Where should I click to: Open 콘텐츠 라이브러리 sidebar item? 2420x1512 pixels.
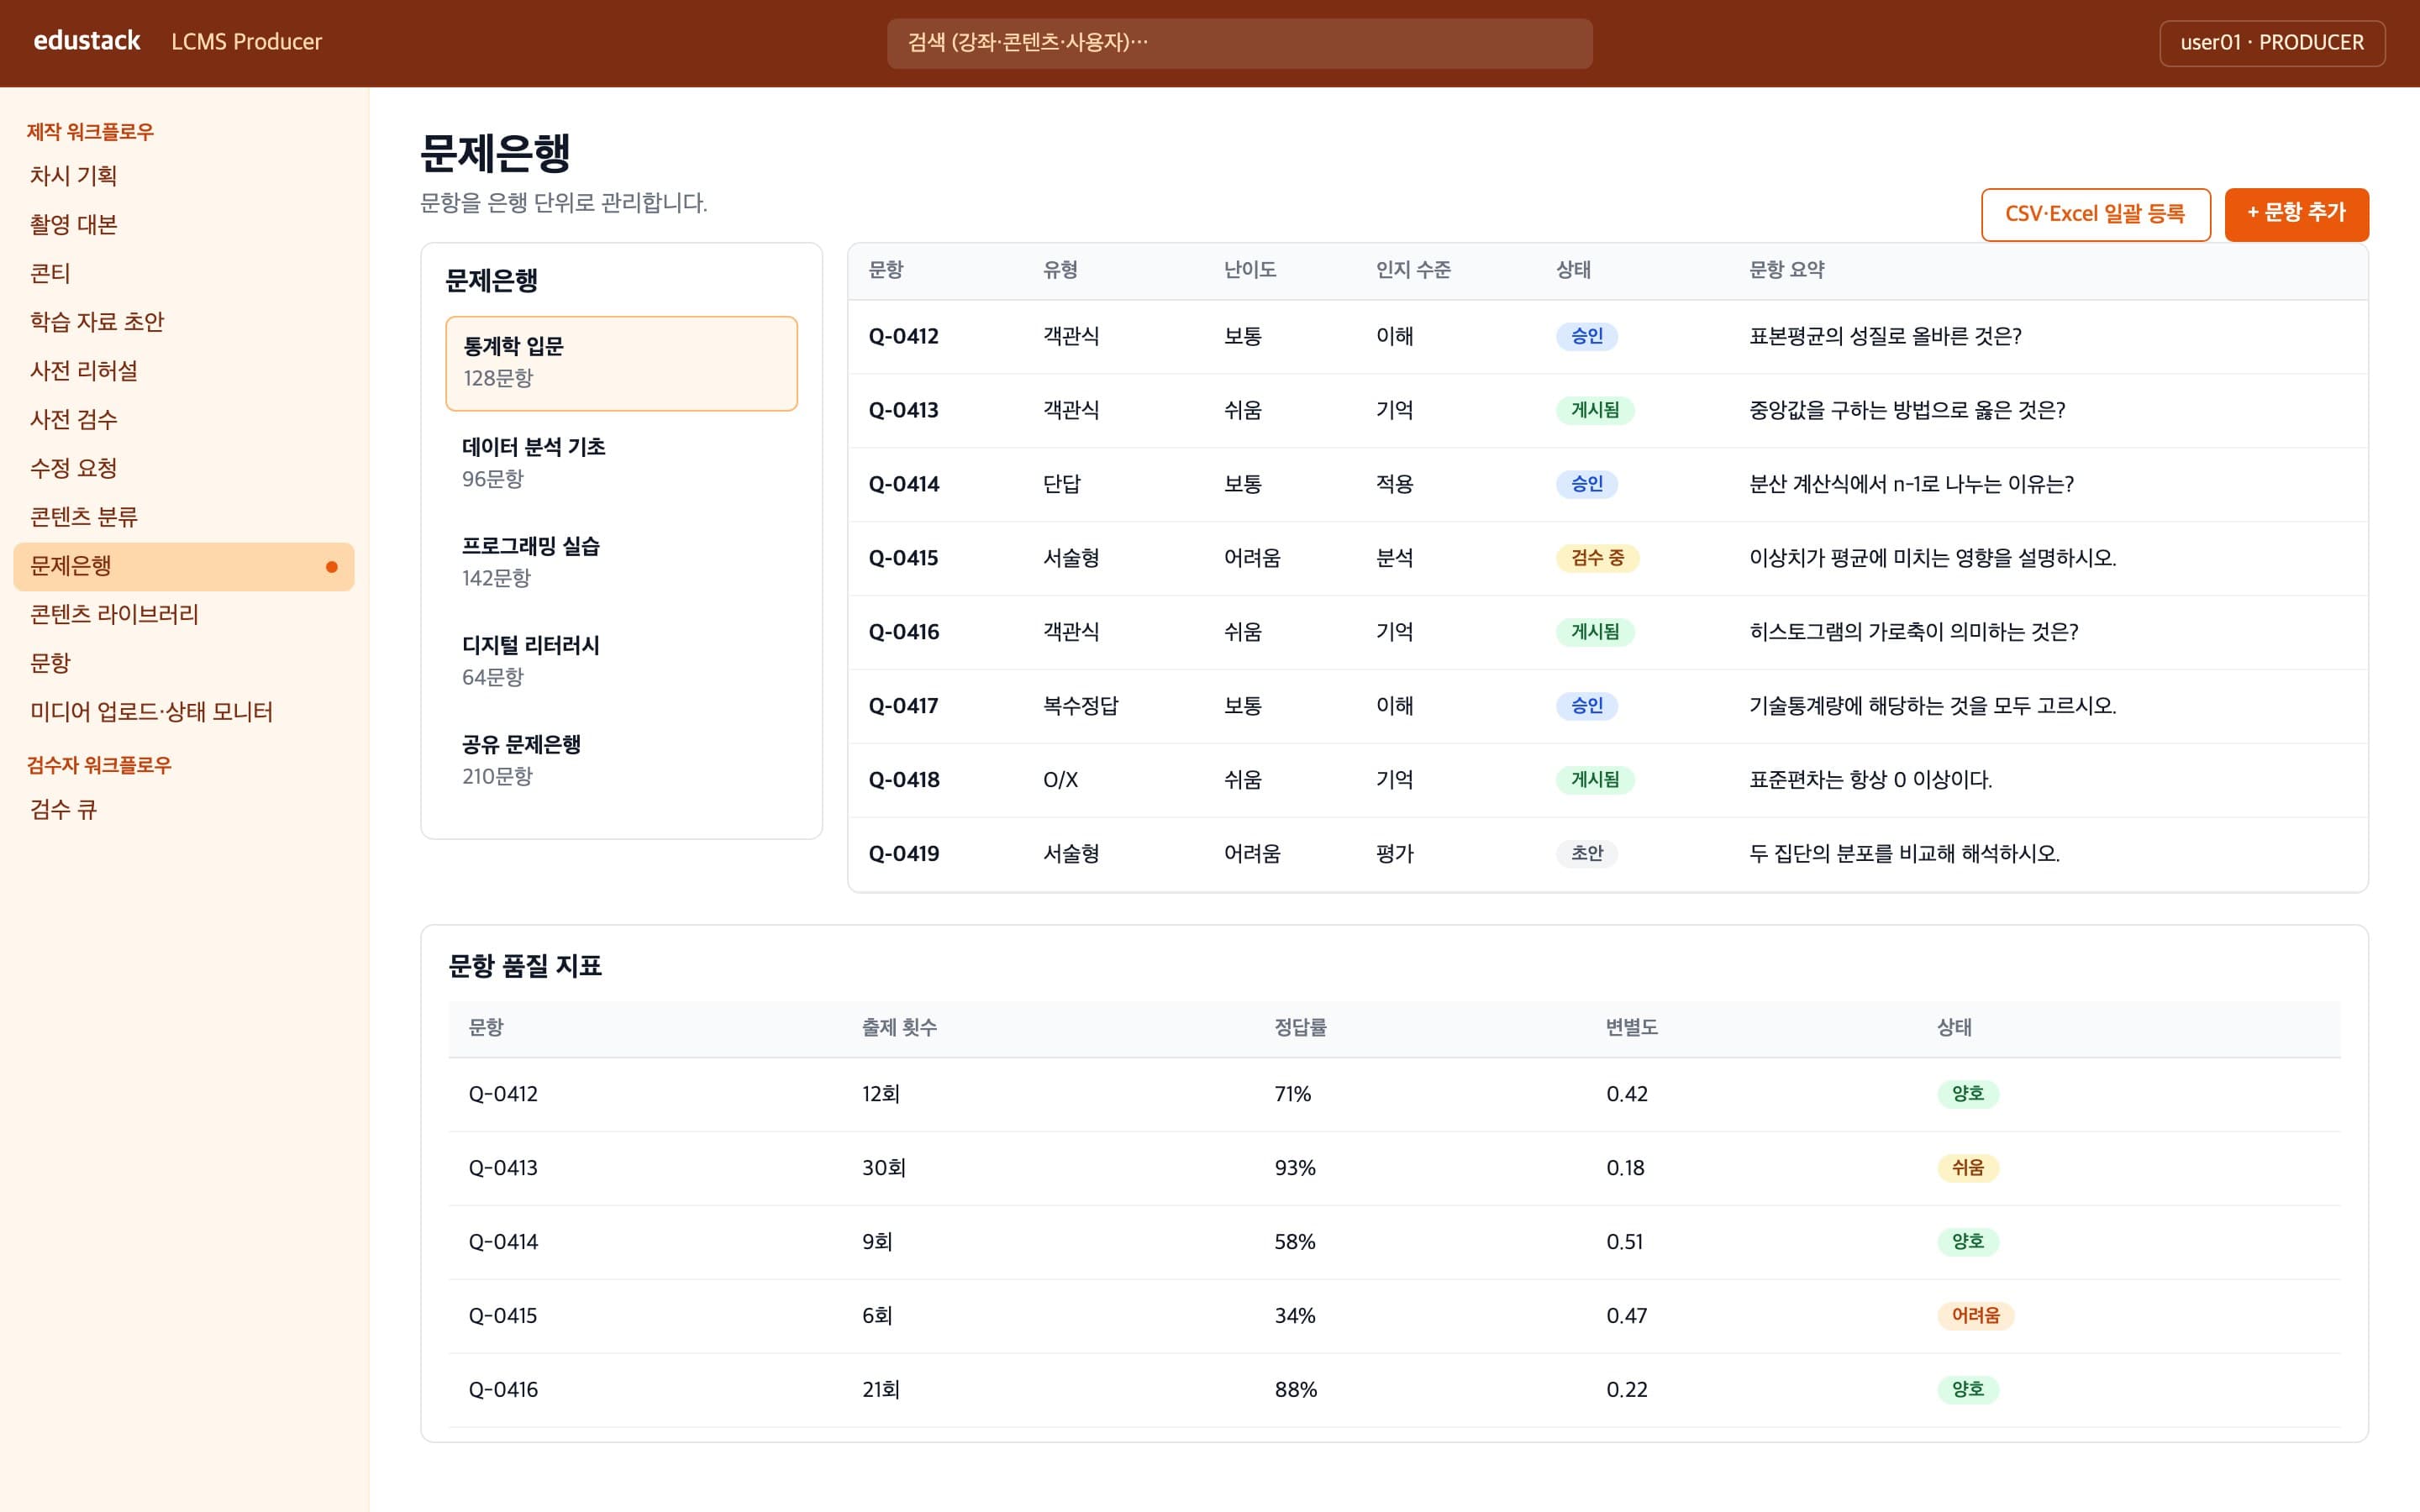pyautogui.click(x=184, y=614)
